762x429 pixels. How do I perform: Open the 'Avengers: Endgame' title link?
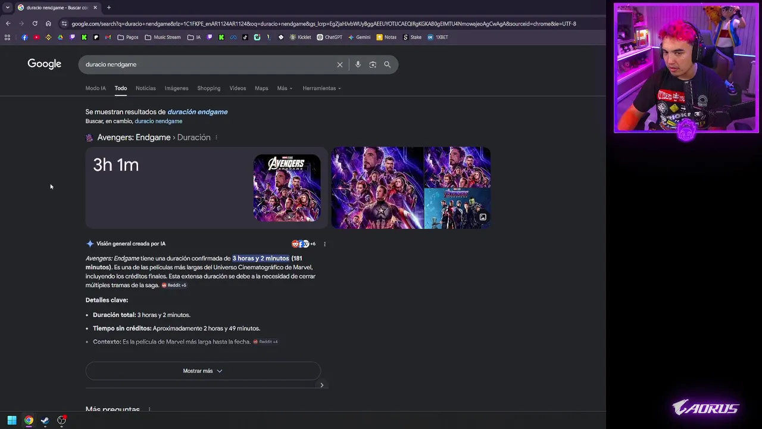[x=134, y=137]
